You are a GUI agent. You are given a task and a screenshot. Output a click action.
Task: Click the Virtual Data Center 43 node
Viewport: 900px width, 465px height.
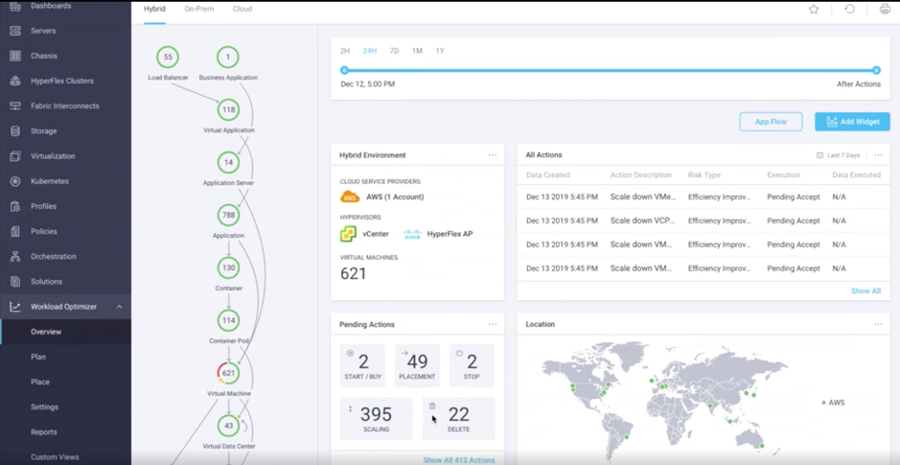pos(228,426)
